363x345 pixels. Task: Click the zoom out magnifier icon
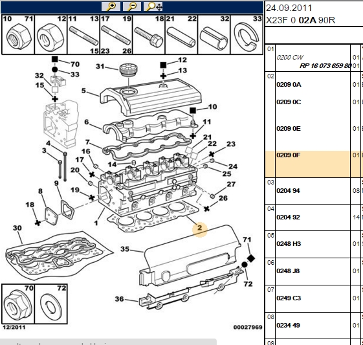(x=132, y=6)
